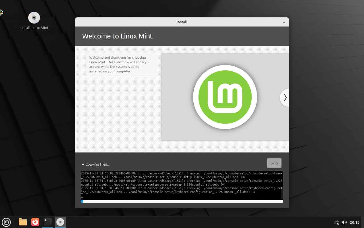
Task: Open the Install Linux Mint desktop icon
Action: coord(34,21)
